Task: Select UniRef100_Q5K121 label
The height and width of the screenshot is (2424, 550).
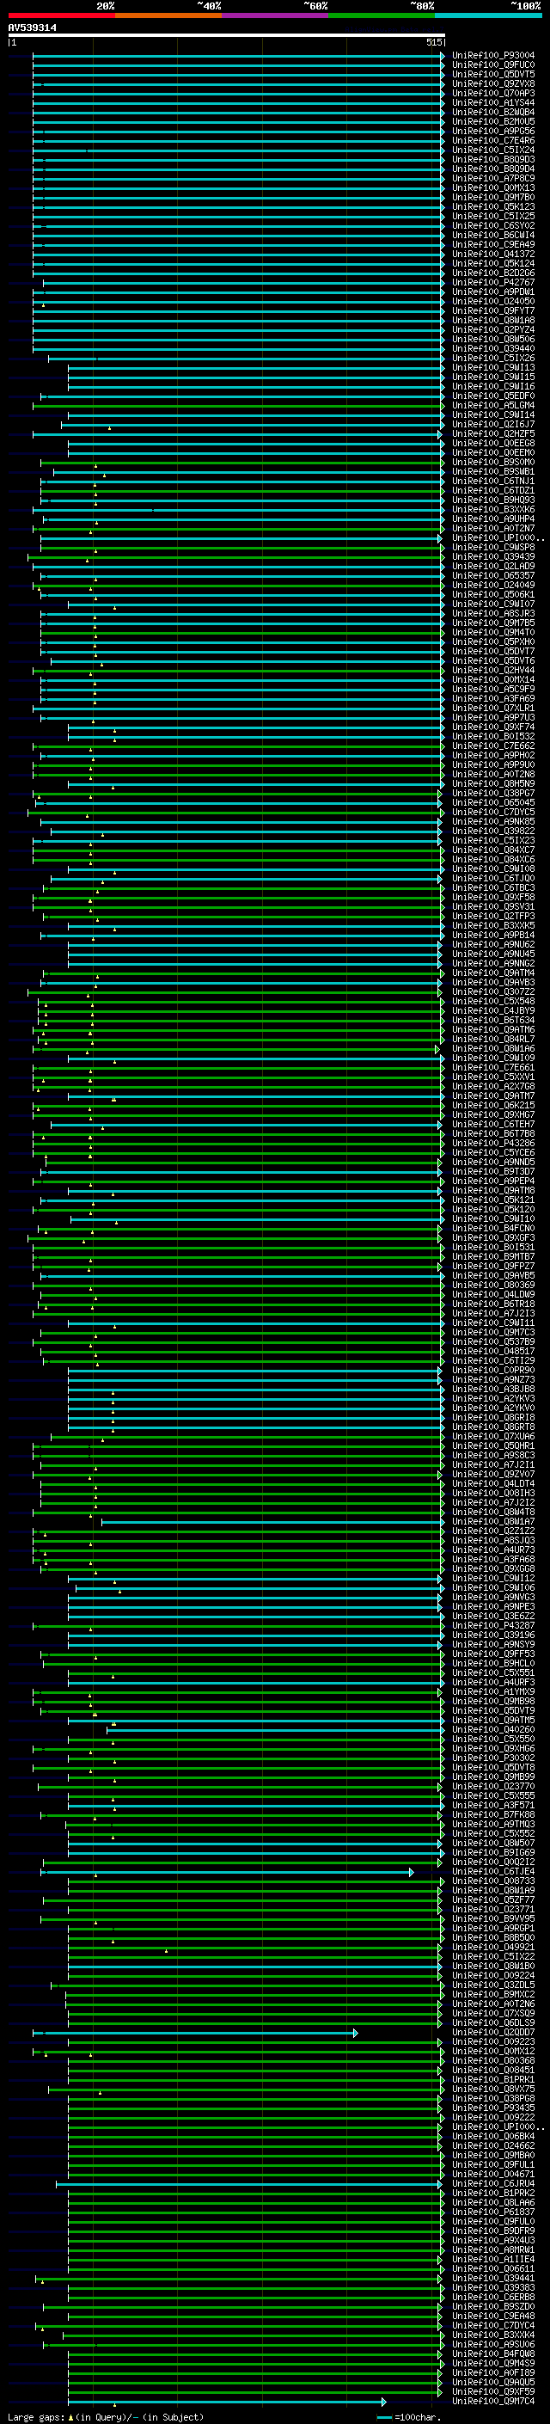Action: tap(493, 1200)
